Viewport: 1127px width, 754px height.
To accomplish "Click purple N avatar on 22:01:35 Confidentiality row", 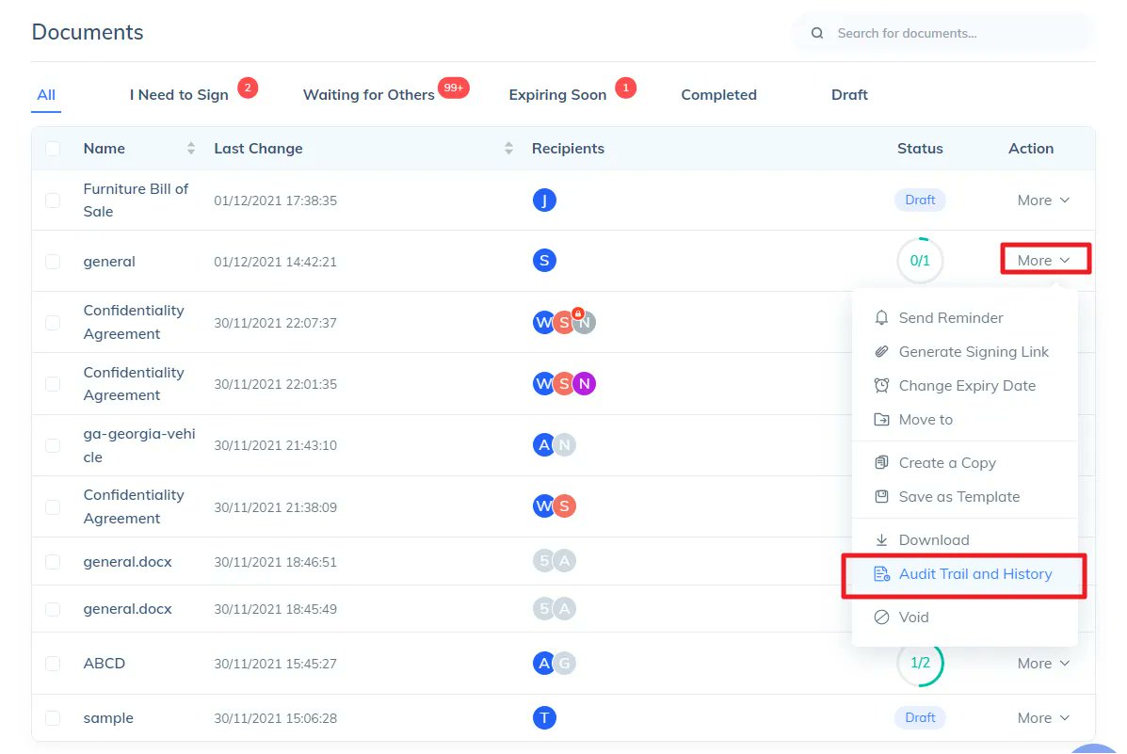I will (x=585, y=384).
